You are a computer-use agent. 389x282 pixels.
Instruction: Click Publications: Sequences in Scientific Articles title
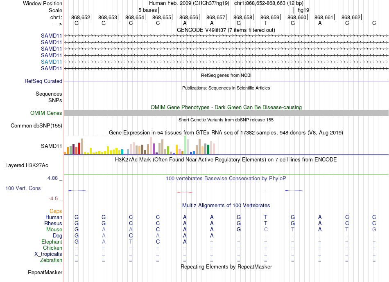226,88
